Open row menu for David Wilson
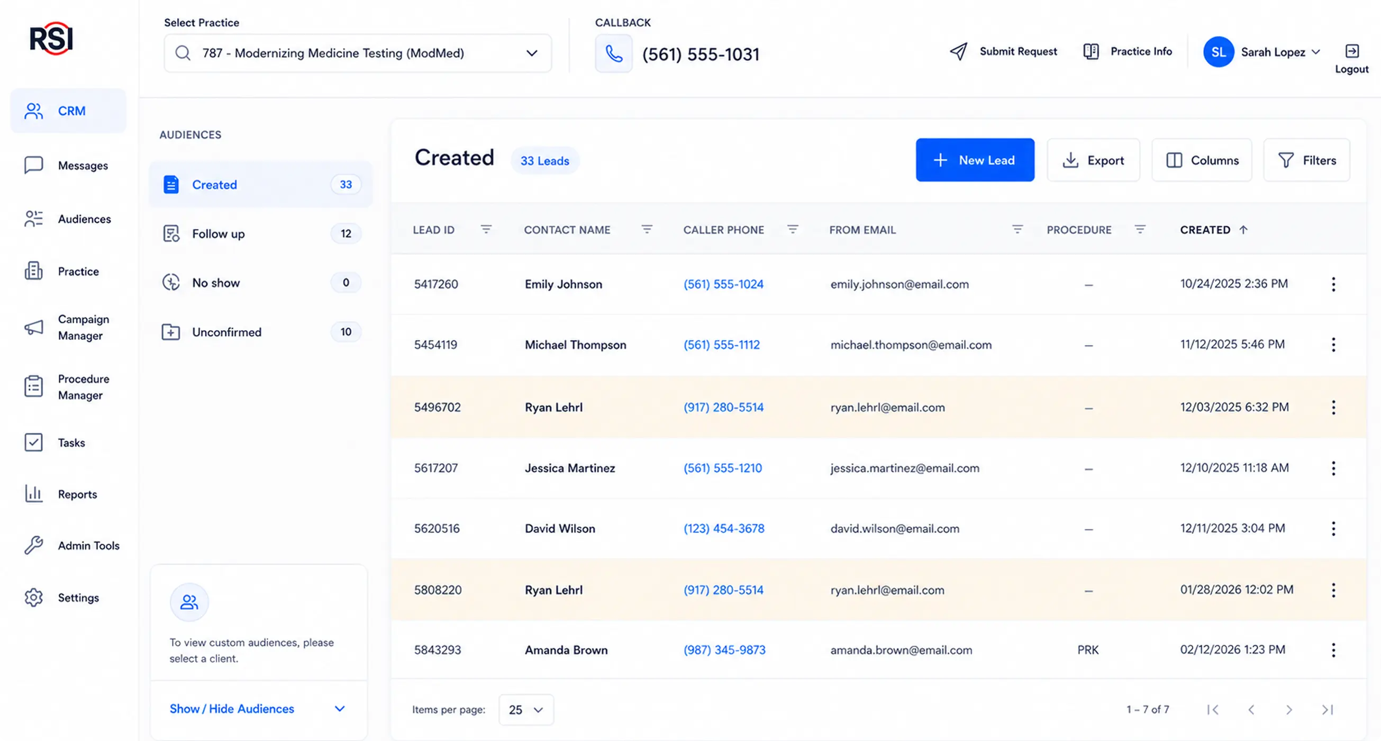Viewport: 1381px width, 741px height. (1333, 529)
